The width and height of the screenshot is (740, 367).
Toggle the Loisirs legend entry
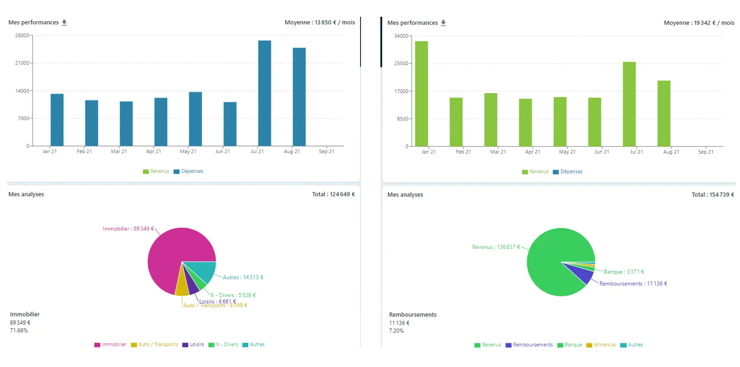click(x=193, y=345)
